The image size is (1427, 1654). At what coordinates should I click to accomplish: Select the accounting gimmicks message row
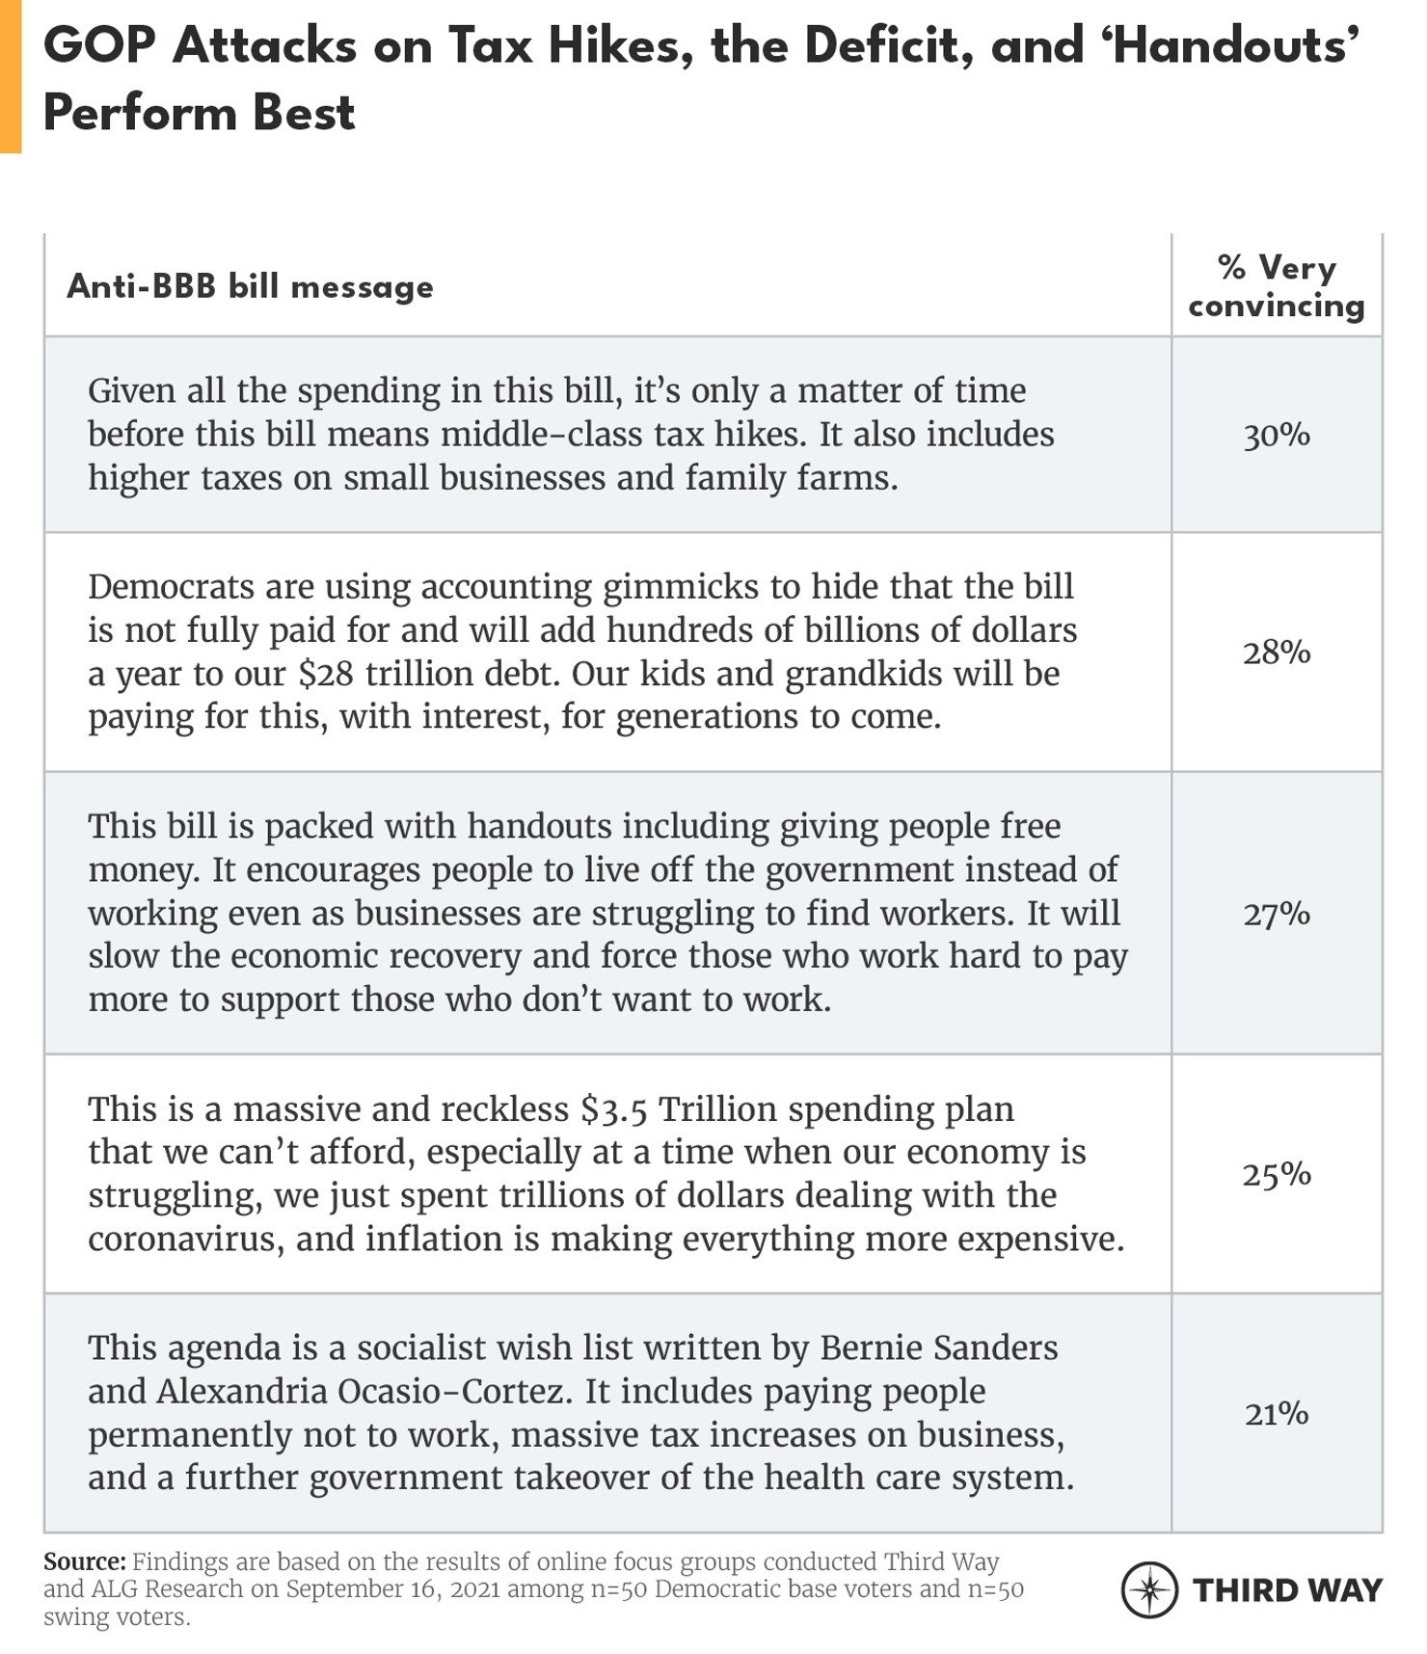pos(581,652)
